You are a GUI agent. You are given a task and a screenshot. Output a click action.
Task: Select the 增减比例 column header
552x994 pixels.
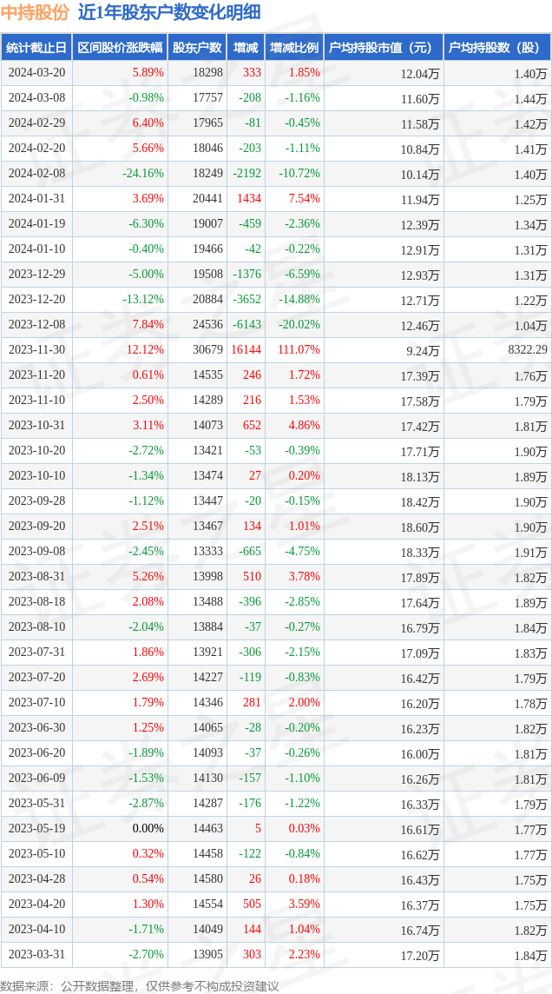(x=294, y=48)
